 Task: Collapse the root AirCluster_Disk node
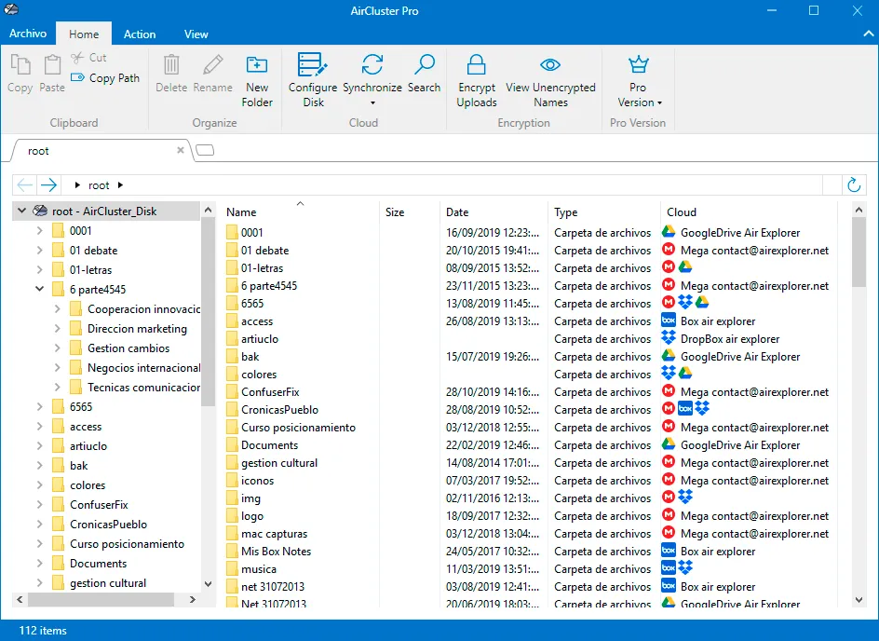point(21,211)
